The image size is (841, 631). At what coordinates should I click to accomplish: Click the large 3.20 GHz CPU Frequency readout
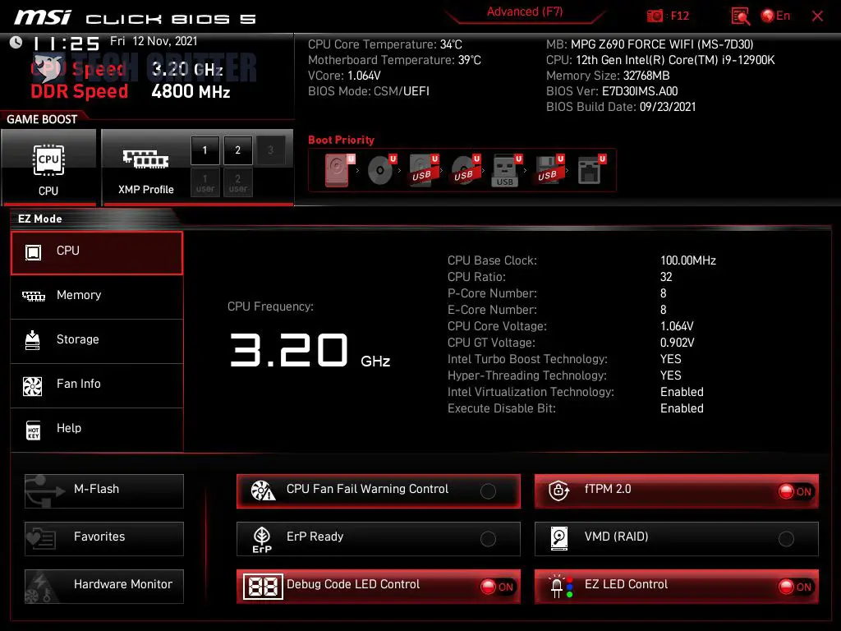click(x=310, y=350)
